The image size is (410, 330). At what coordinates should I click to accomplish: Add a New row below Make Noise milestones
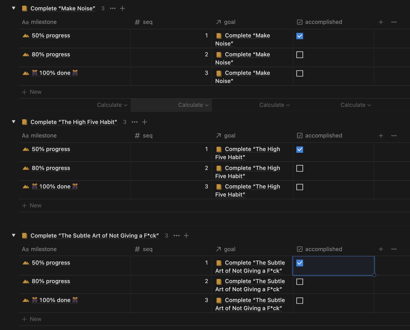(32, 92)
